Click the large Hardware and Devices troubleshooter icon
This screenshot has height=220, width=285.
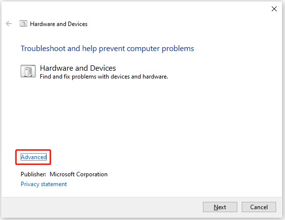click(x=28, y=71)
